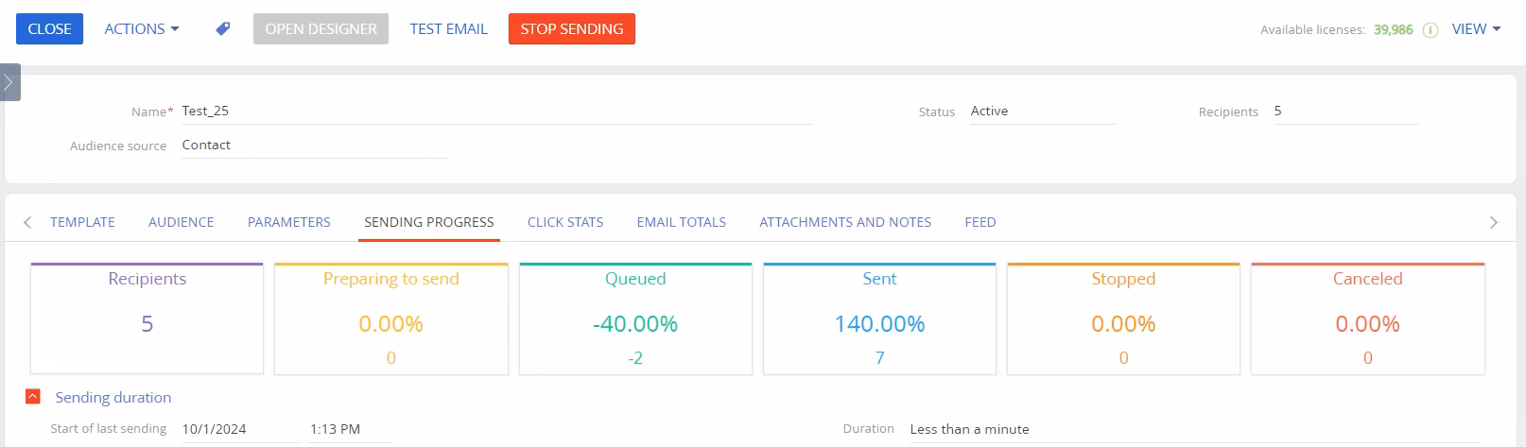Click the Name field Test_25
Screen dimensions: 1526x447
click(497, 112)
